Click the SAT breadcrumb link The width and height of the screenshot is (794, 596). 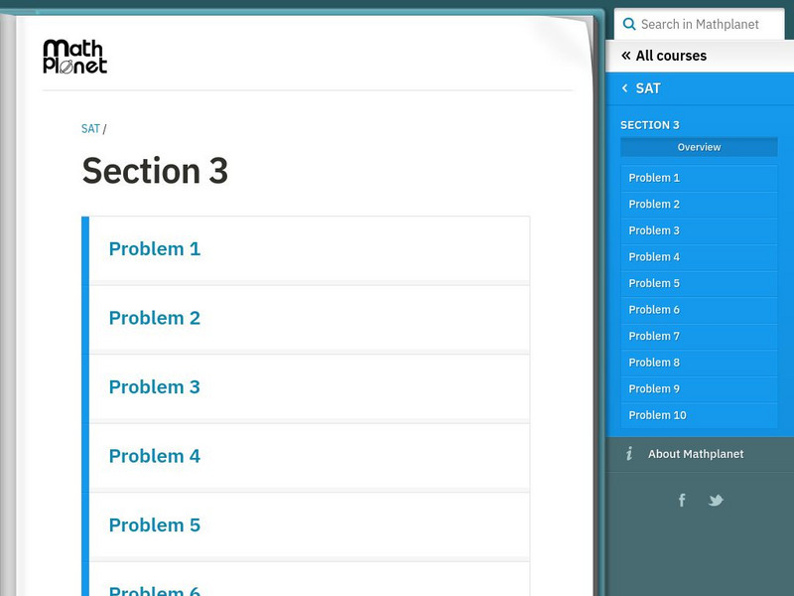coord(90,129)
